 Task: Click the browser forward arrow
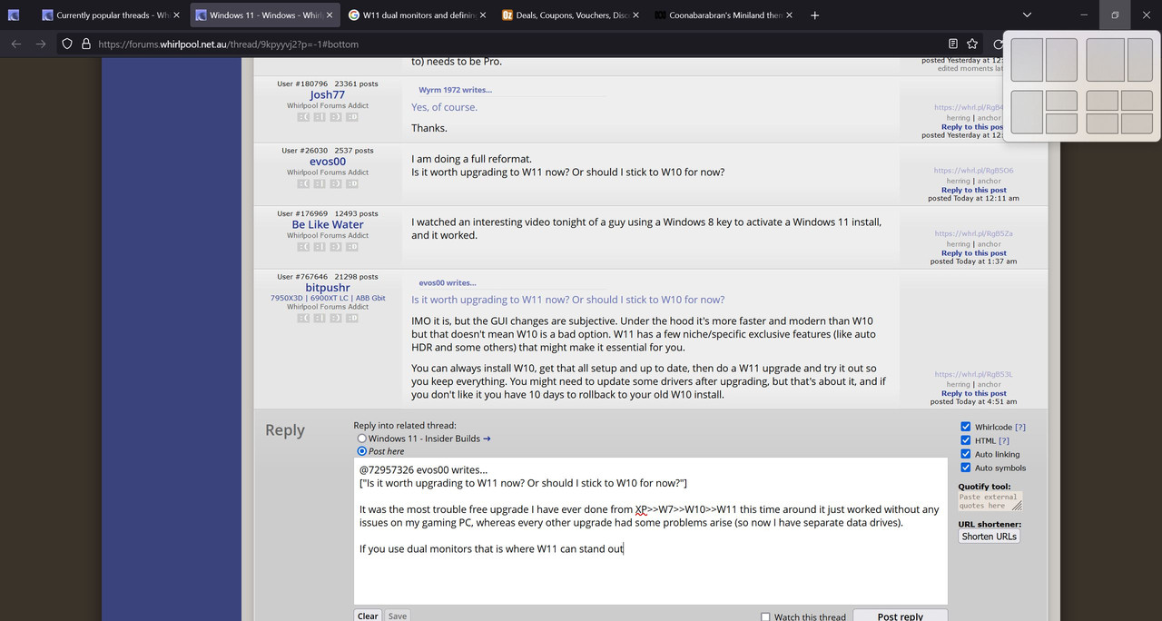[41, 44]
